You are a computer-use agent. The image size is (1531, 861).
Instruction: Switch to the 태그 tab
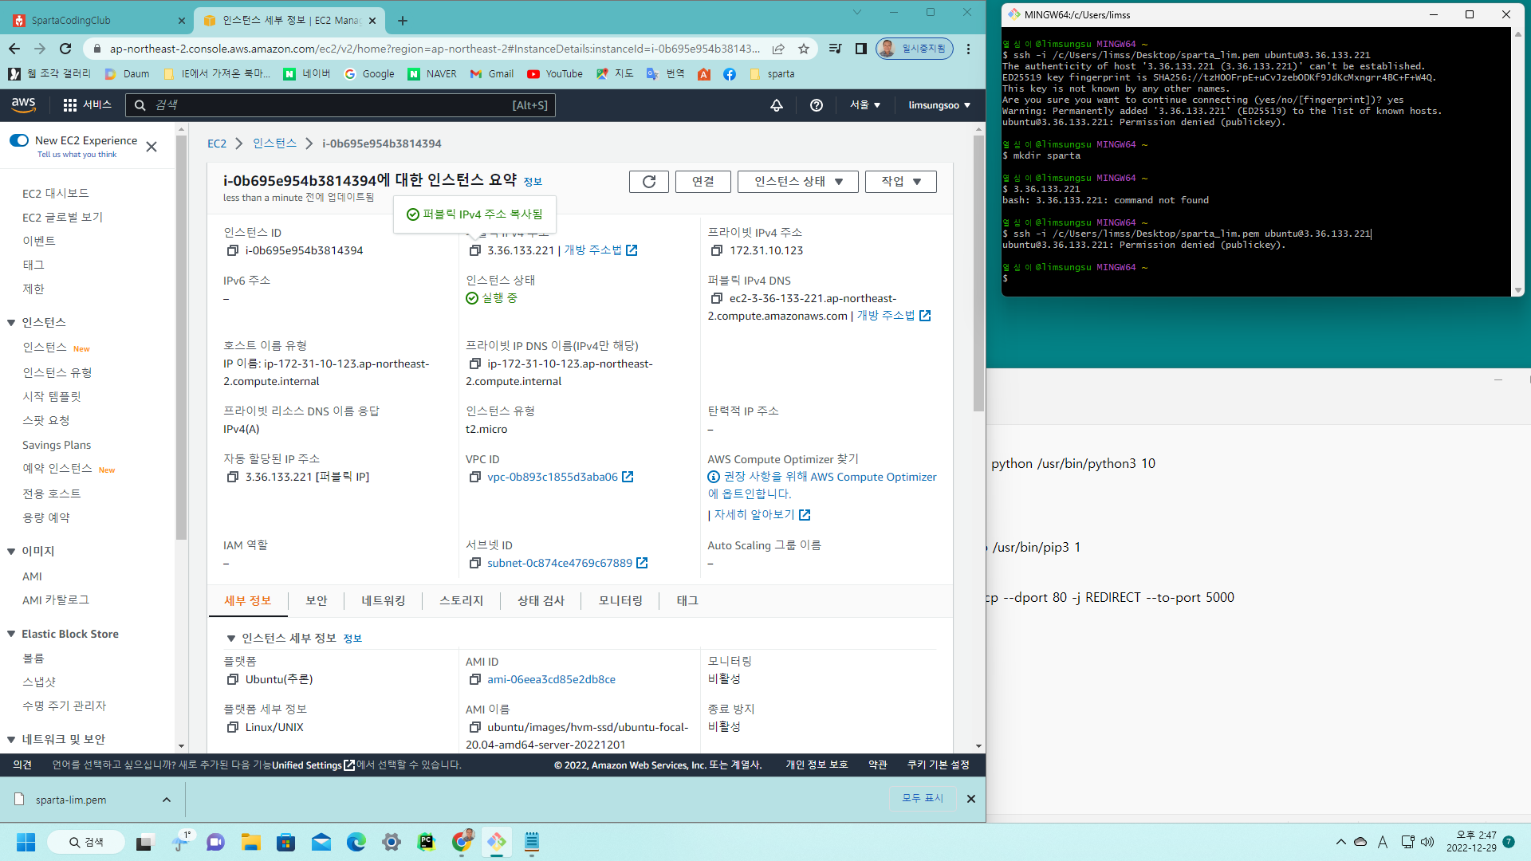(687, 601)
